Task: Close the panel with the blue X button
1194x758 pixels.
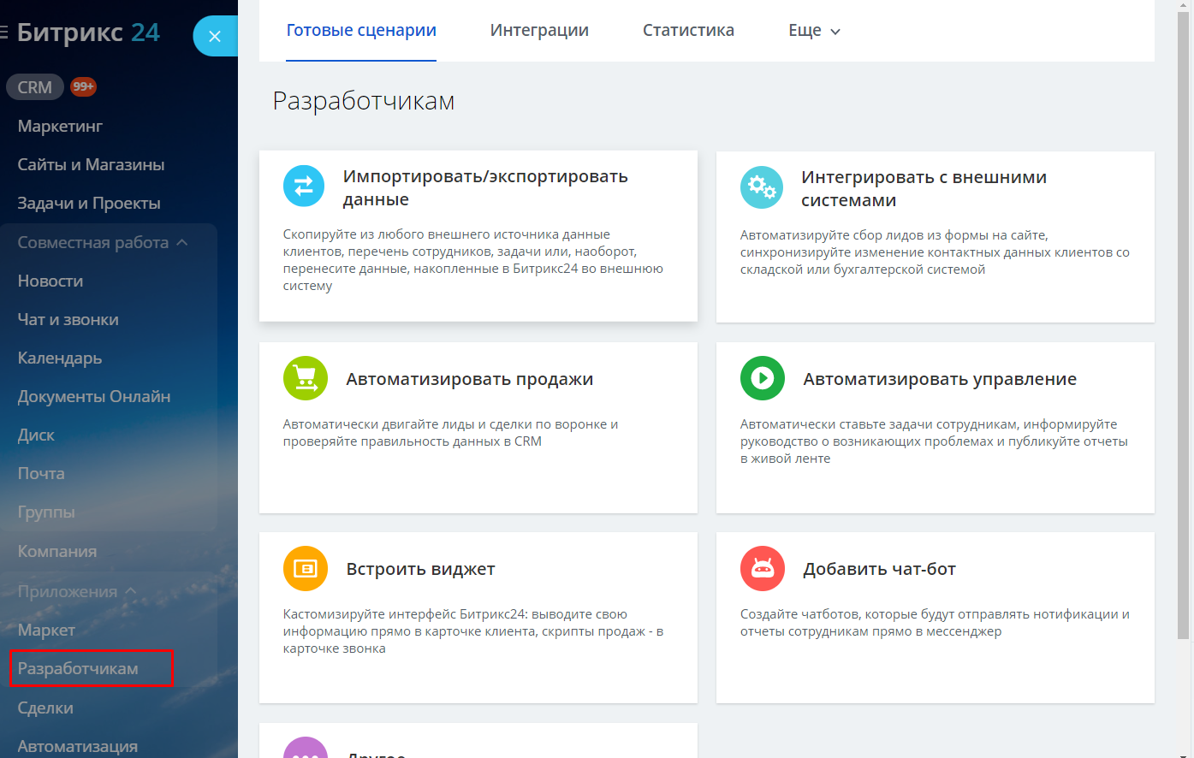Action: click(215, 36)
